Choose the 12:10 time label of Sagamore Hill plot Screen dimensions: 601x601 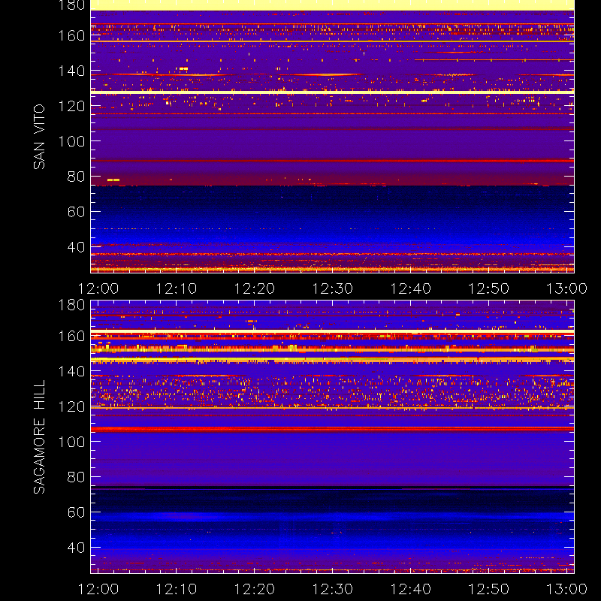coord(177,589)
